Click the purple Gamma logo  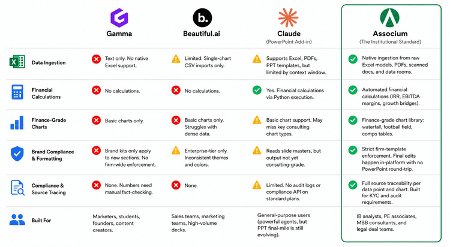click(x=119, y=18)
